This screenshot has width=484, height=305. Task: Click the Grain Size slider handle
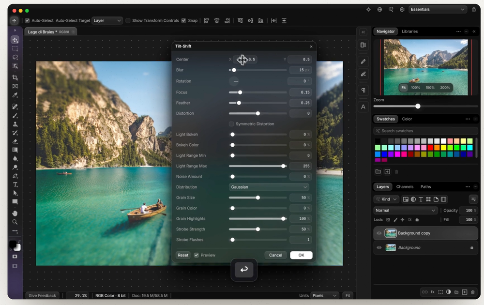tap(258, 198)
